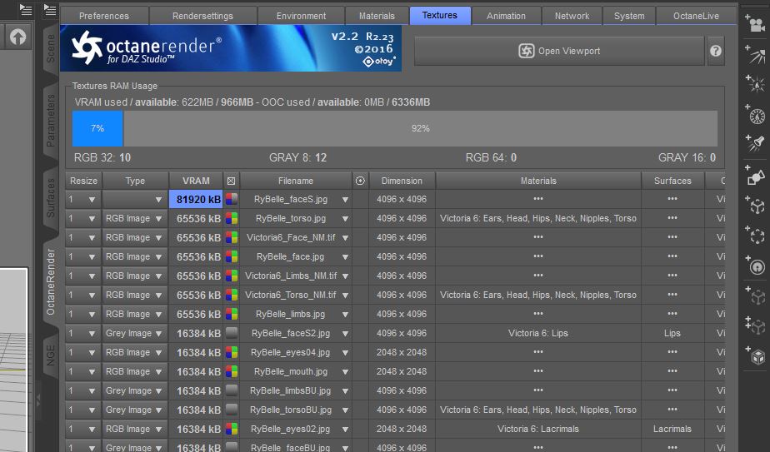770x452 pixels.
Task: Open filename dropdown arrow for RyBelle_mouth.jpg
Action: click(x=345, y=372)
